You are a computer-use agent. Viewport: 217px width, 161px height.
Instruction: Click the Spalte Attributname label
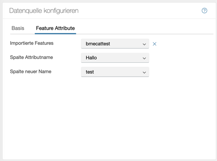tap(31, 57)
